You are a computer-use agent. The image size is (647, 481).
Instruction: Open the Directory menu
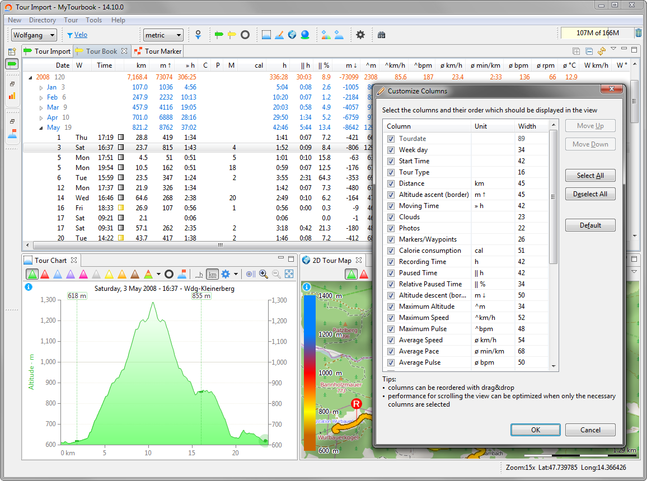42,20
